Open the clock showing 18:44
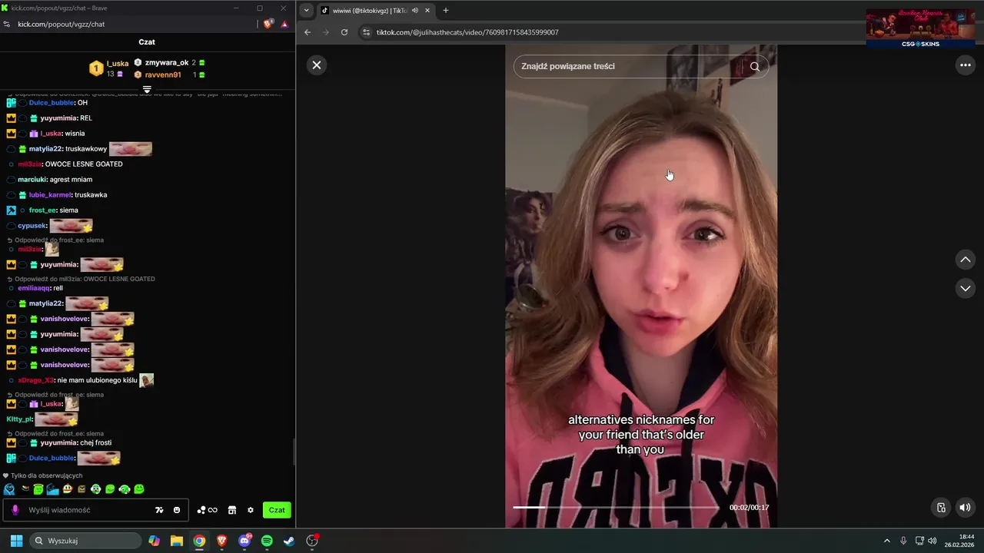 961,541
